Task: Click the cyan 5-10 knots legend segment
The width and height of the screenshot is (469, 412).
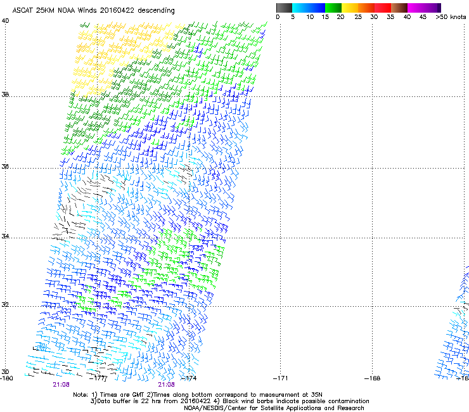Action: [300, 8]
